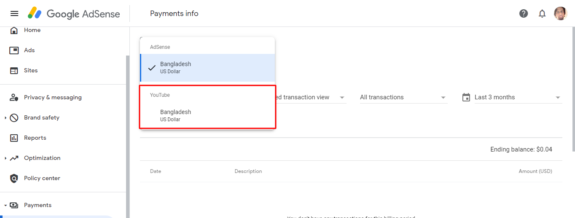Click the calendar icon by Last 3 months
This screenshot has width=575, height=218.
466,97
